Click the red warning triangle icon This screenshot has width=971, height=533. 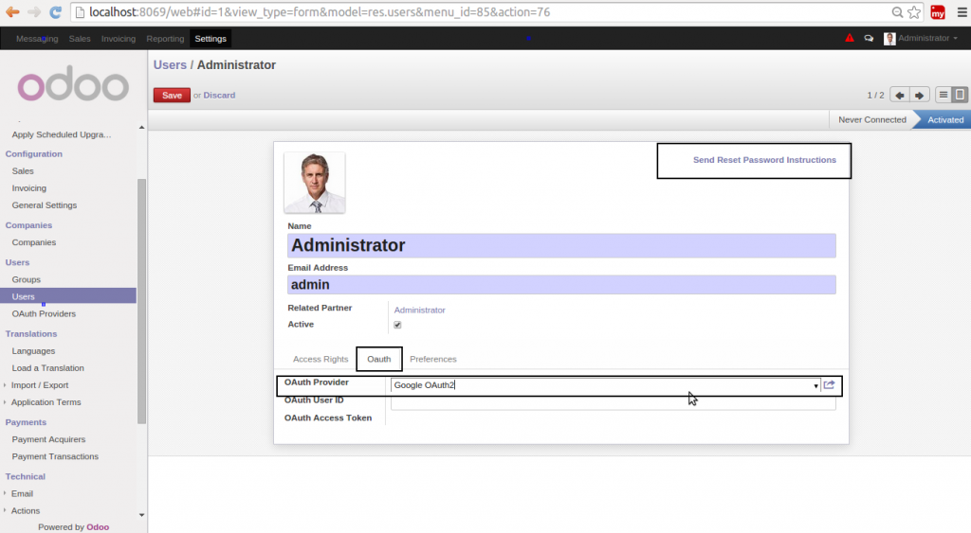pyautogui.click(x=850, y=38)
